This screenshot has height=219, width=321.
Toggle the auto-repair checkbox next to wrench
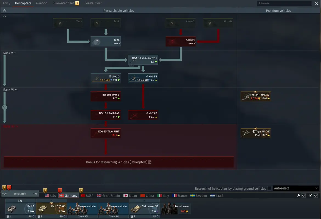click(304, 195)
